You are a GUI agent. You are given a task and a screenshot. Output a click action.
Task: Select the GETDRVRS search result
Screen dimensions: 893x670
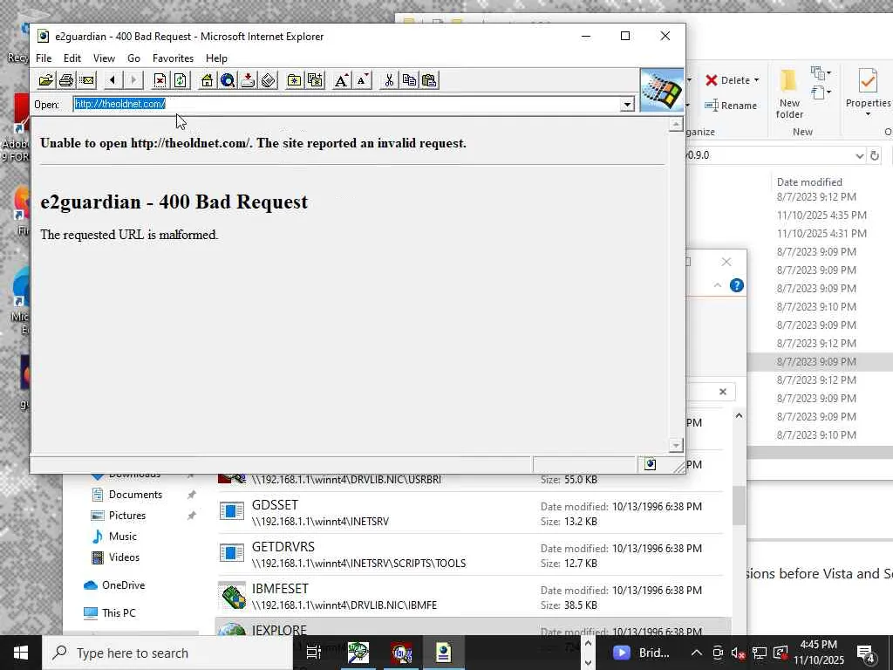tap(470, 554)
